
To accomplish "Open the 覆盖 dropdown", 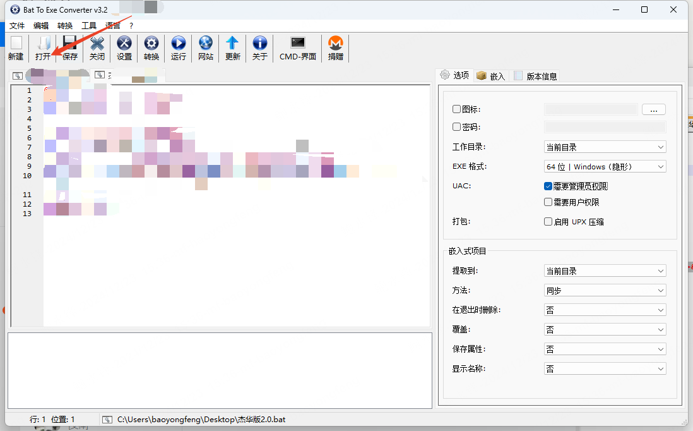I will [x=605, y=330].
